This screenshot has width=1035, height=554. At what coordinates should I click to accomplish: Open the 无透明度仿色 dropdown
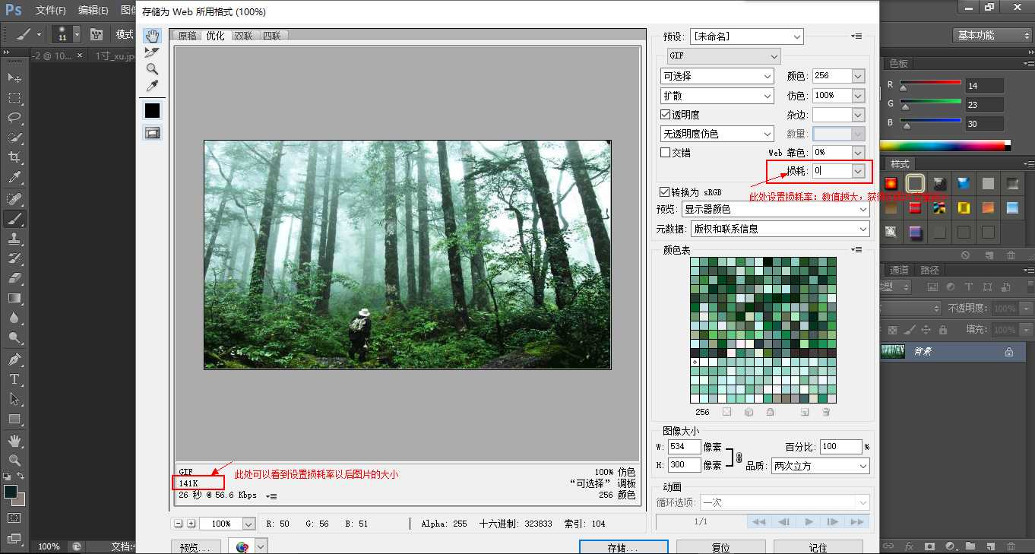pyautogui.click(x=717, y=134)
